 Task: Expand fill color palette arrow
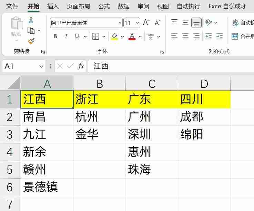pyautogui.click(x=122, y=37)
